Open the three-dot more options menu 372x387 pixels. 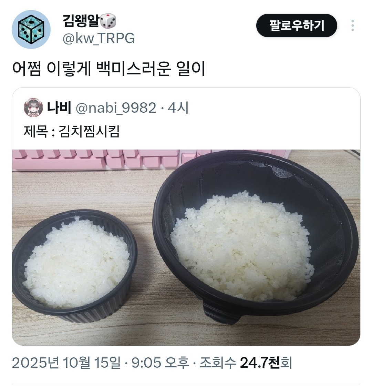[353, 26]
